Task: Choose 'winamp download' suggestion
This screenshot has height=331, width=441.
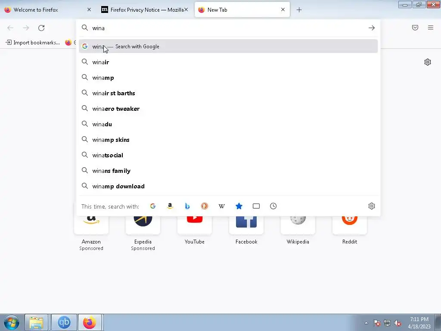Action: pos(228,186)
